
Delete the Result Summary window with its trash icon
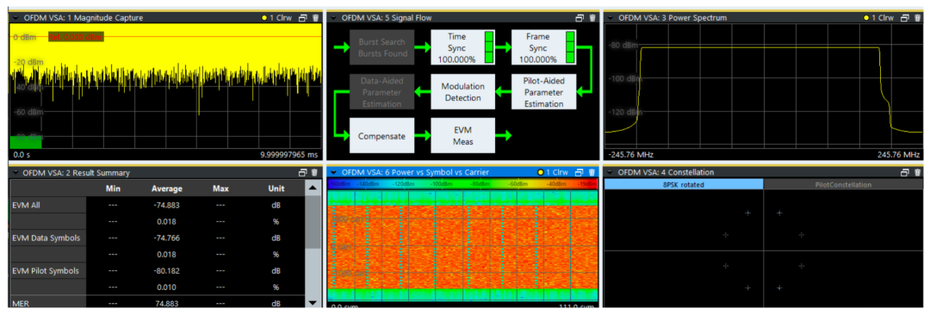315,173
